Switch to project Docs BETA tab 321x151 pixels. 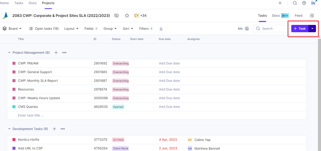(280, 16)
